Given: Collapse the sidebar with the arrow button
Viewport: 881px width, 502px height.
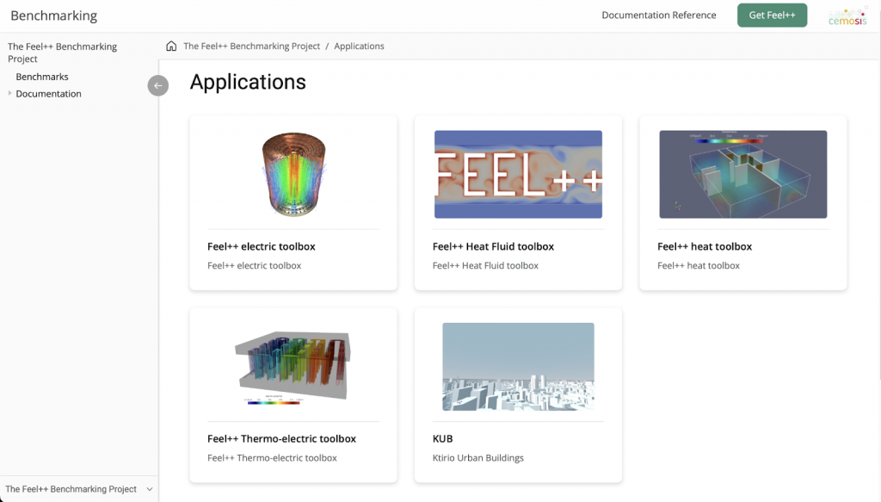Looking at the screenshot, I should [158, 85].
